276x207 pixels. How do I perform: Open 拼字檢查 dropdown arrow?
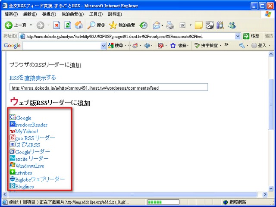pyautogui.click(x=220, y=46)
